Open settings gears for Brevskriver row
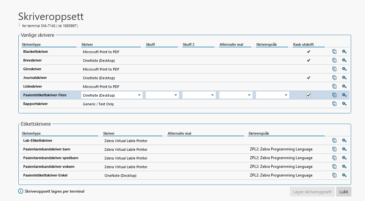The image size is (365, 201). click(344, 60)
